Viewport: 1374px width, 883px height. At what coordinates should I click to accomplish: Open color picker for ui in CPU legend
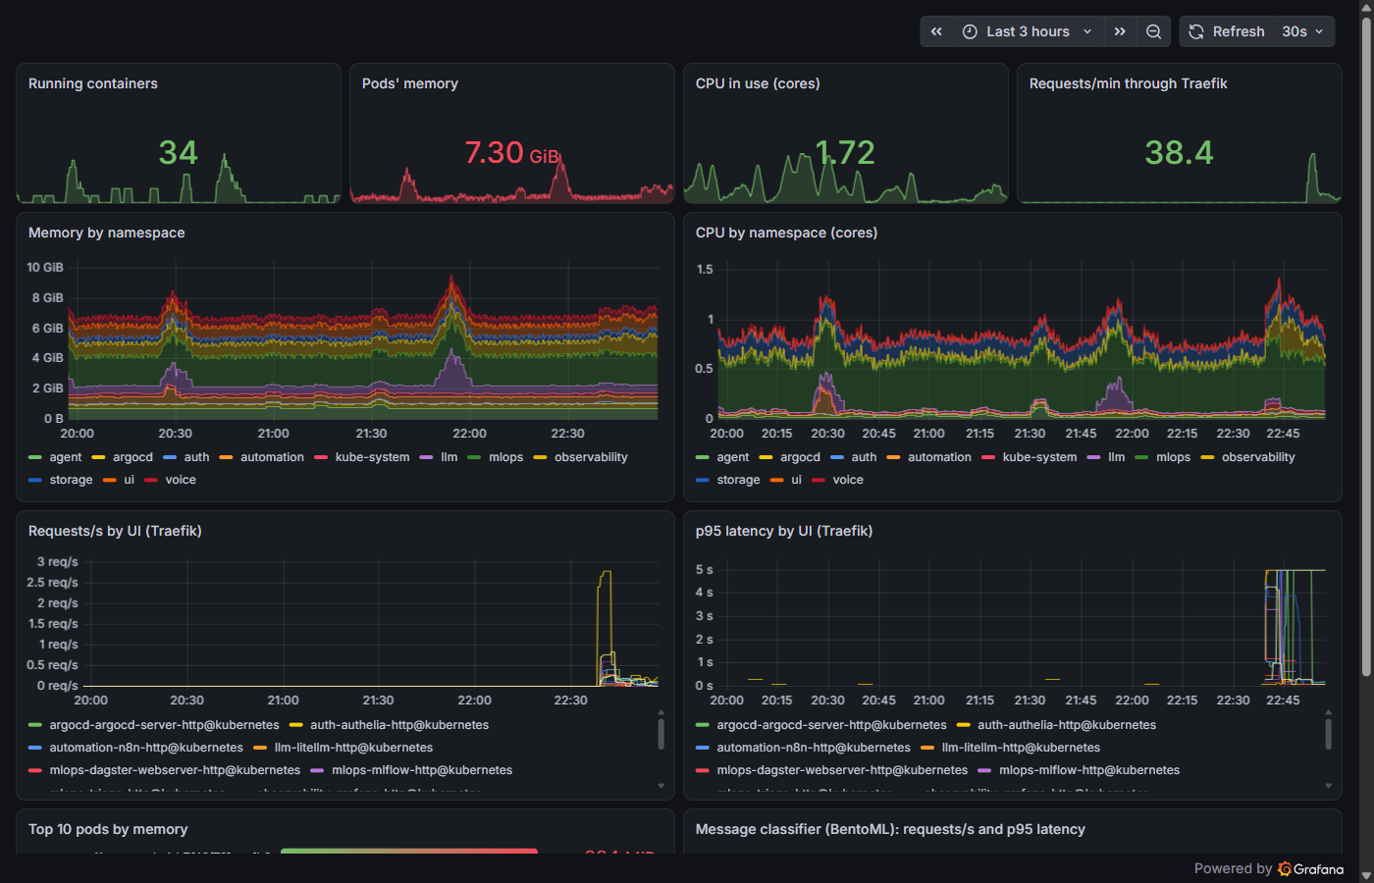777,480
